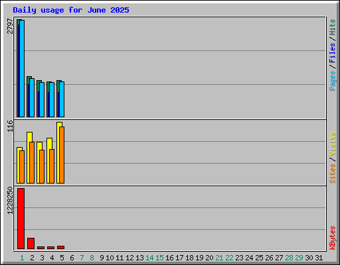The height and width of the screenshot is (265, 340).
Task: Click day 3 on the date axis
Action: click(42, 258)
